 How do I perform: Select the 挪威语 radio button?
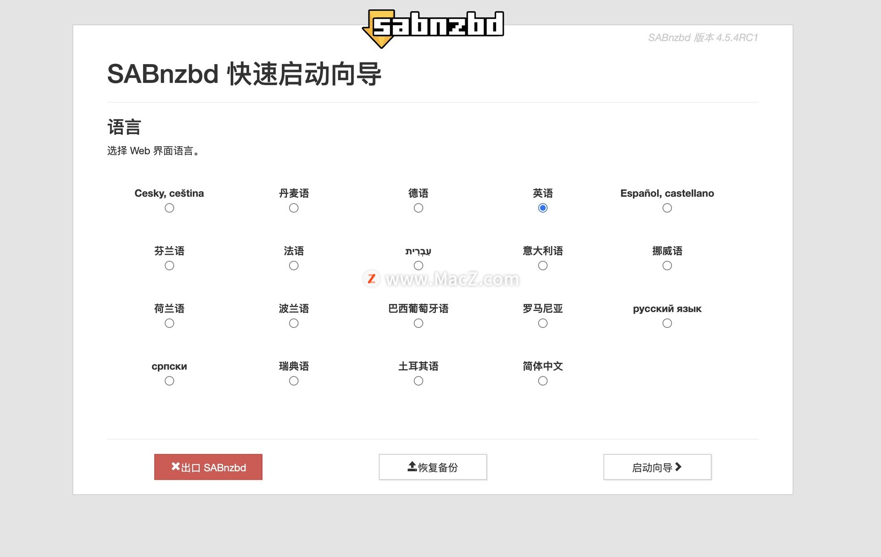667,266
